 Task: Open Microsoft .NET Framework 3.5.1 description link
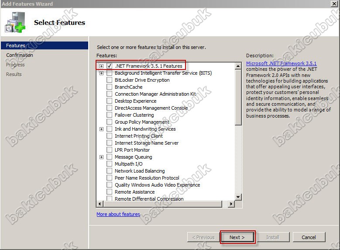[281, 63]
